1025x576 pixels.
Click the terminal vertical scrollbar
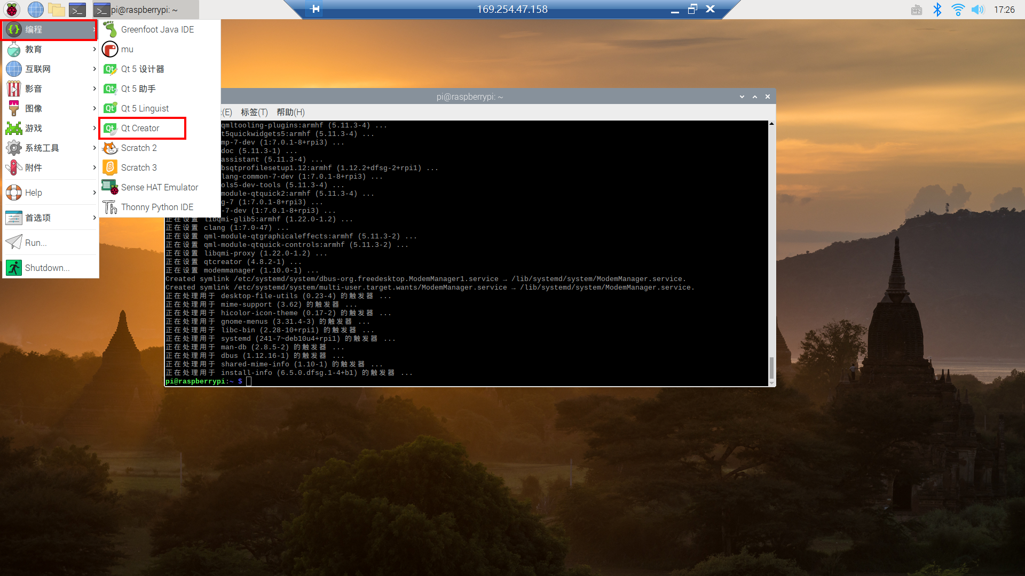(x=771, y=367)
